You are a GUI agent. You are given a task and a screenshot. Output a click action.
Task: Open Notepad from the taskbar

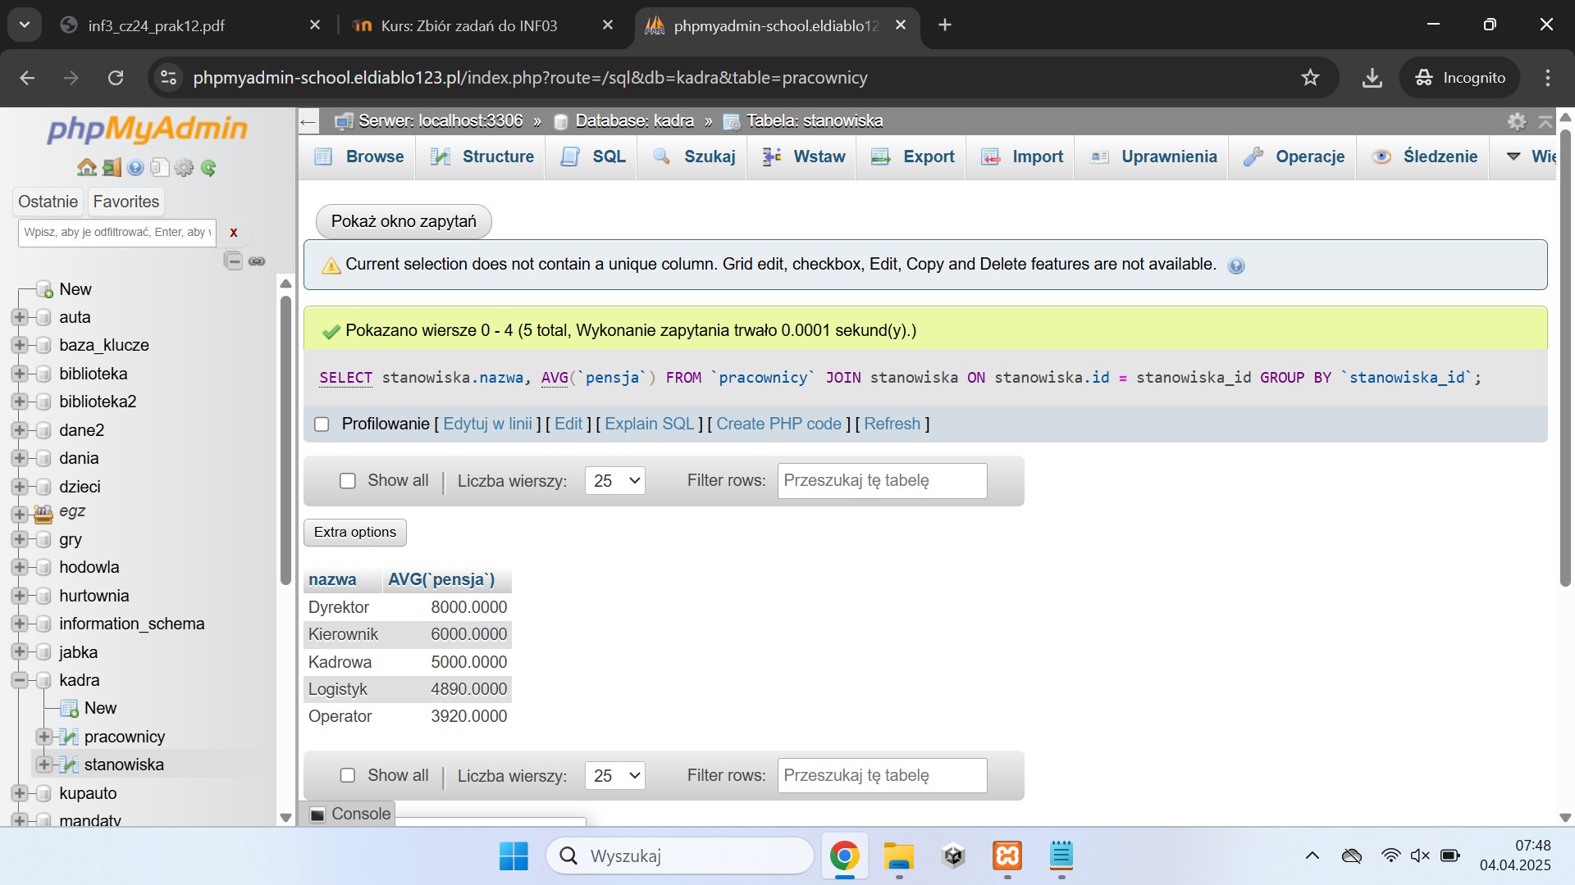(1061, 856)
